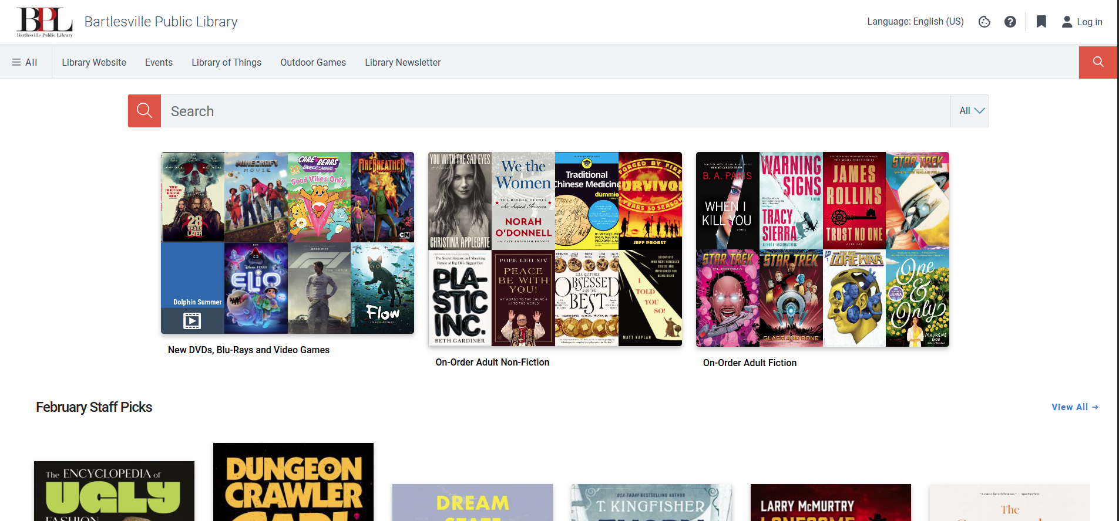Select the Star Trek Pleroma cover

click(x=728, y=298)
